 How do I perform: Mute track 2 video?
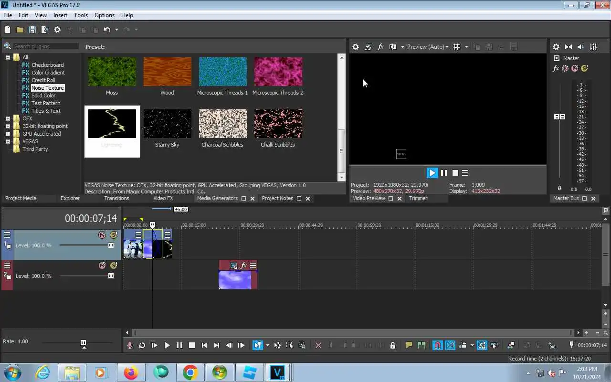pyautogui.click(x=102, y=265)
